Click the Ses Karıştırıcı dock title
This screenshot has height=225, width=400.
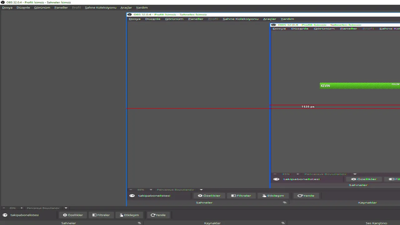point(376,223)
